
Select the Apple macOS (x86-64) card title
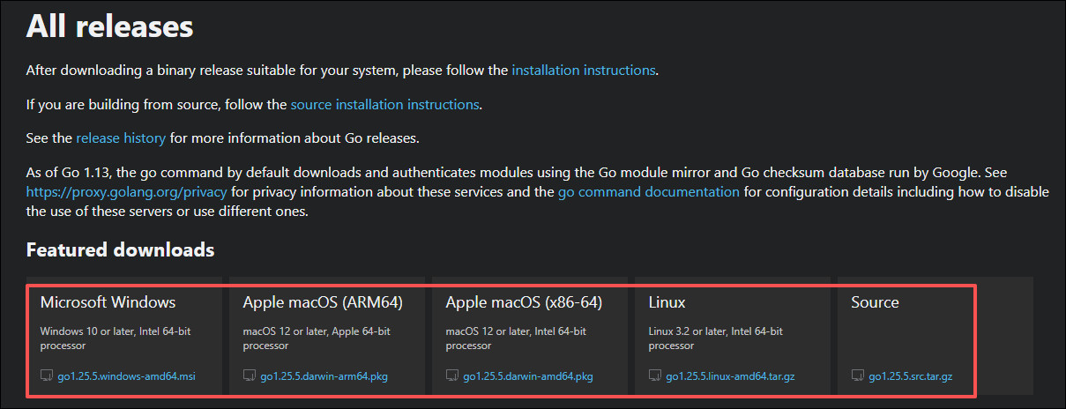[x=524, y=302]
